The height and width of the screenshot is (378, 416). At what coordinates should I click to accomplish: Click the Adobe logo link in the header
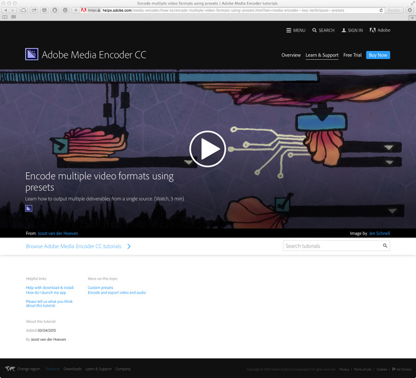click(380, 30)
